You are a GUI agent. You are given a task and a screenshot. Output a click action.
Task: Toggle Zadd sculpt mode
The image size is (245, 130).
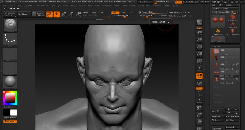pos(115,12)
